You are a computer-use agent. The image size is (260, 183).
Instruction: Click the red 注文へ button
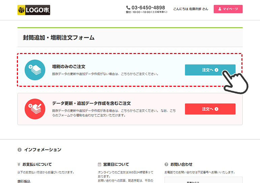(x=210, y=109)
